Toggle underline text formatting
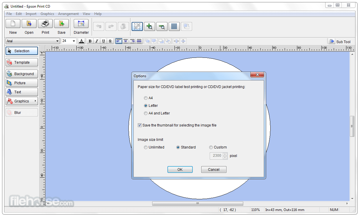359x216 pixels. coord(103,41)
